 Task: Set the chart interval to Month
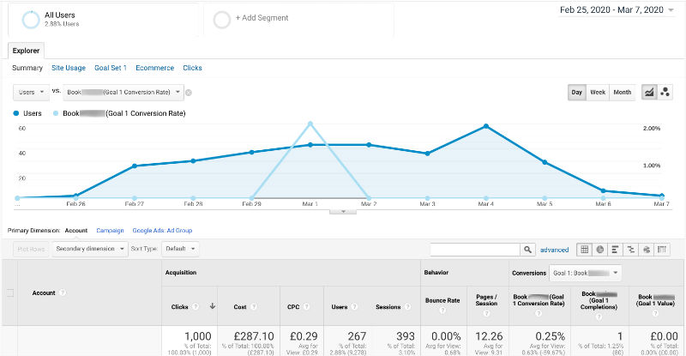[x=623, y=93]
